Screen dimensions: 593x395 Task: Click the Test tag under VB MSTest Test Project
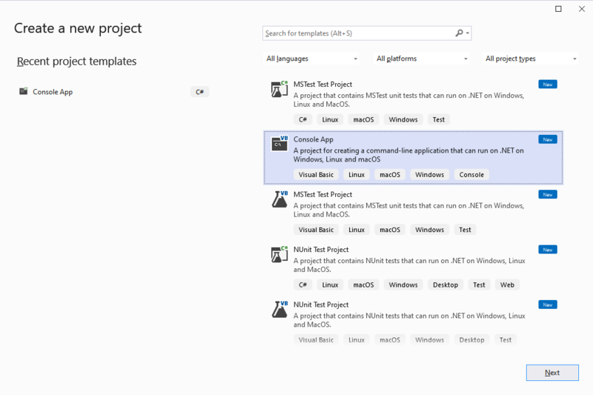click(465, 230)
